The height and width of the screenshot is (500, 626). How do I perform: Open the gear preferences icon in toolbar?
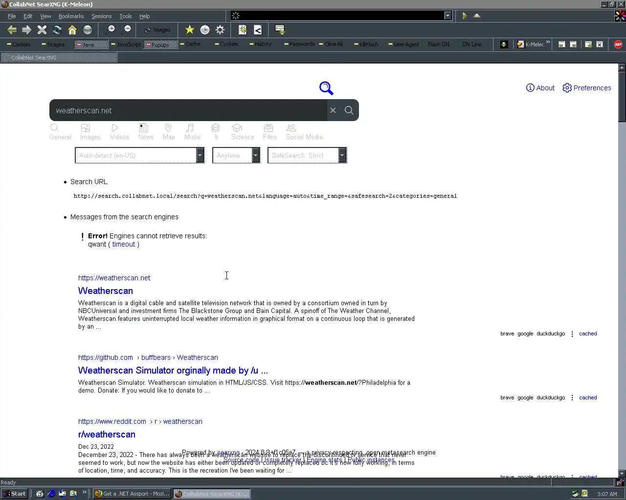click(220, 30)
